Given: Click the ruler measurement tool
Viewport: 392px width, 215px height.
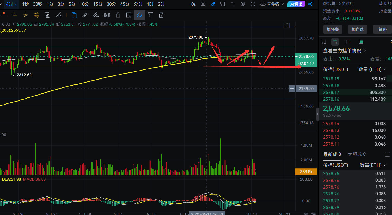Looking at the screenshot, I should pyautogui.click(x=85, y=15).
